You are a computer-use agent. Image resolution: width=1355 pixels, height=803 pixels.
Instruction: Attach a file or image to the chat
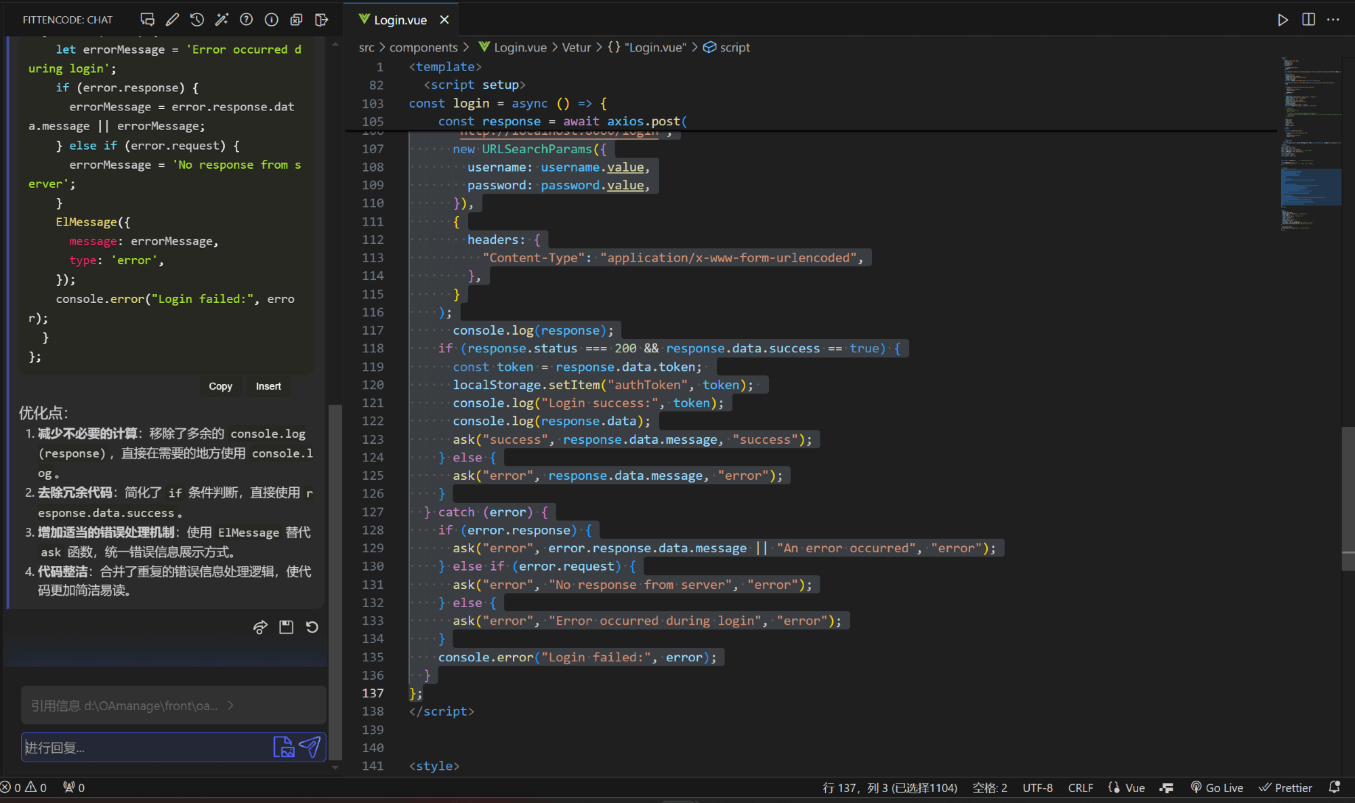(284, 747)
